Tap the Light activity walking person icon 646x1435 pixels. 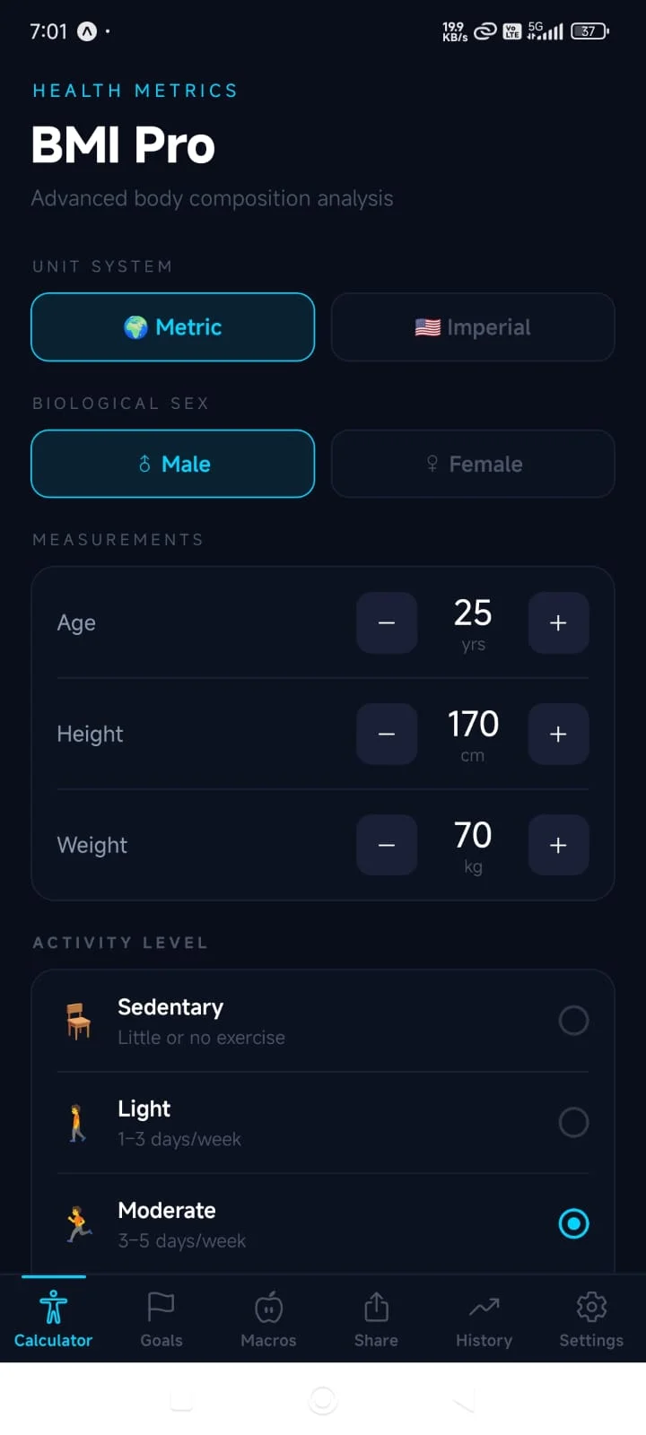(79, 1123)
